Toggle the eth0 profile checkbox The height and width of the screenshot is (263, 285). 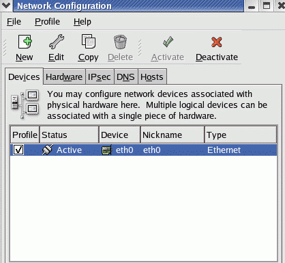pyautogui.click(x=18, y=150)
